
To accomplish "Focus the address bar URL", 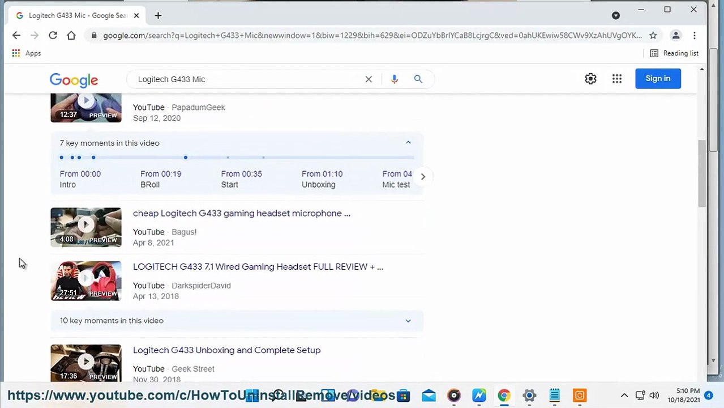I will point(372,35).
